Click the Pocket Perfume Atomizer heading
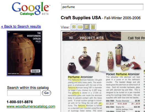The height and width of the screenshot is (112, 145). [123, 74]
